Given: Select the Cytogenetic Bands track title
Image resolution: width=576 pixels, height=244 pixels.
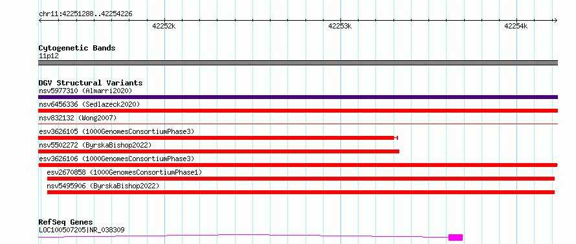Looking at the screenshot, I should click(77, 48).
